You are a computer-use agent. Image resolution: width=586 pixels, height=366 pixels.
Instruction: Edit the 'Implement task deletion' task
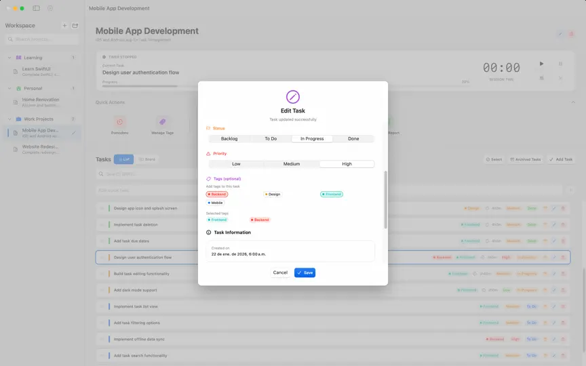click(554, 225)
